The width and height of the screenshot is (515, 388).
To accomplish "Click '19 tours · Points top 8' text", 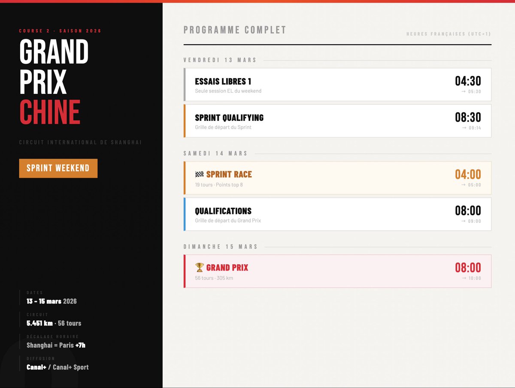I will 219,185.
